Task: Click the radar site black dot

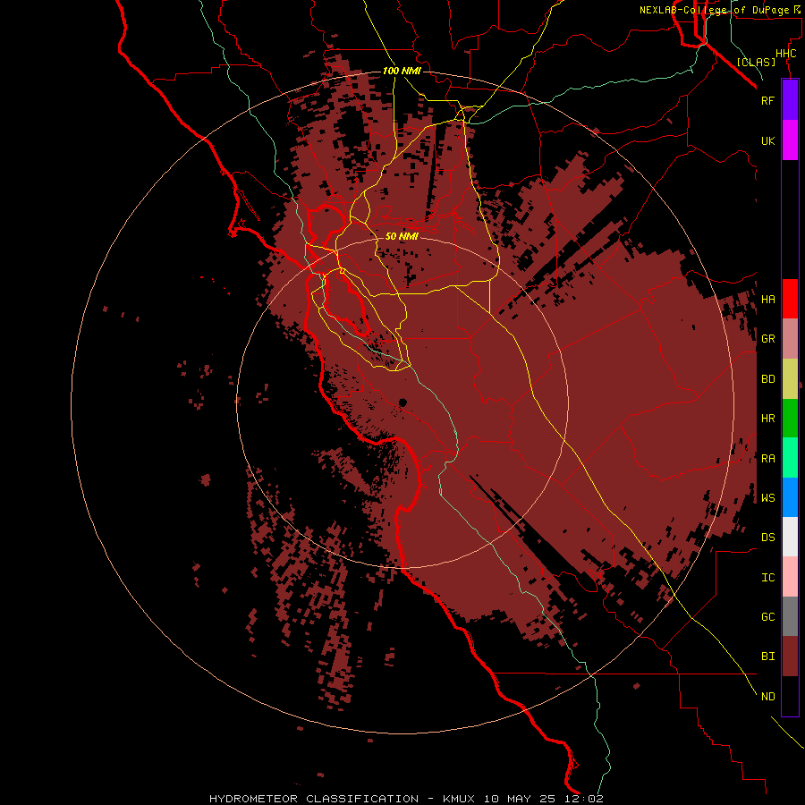Action: point(403,402)
